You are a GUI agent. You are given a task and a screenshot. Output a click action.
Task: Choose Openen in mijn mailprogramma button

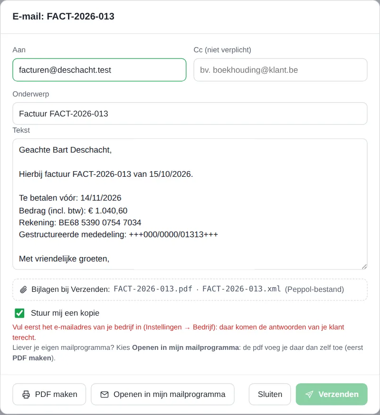point(162,395)
